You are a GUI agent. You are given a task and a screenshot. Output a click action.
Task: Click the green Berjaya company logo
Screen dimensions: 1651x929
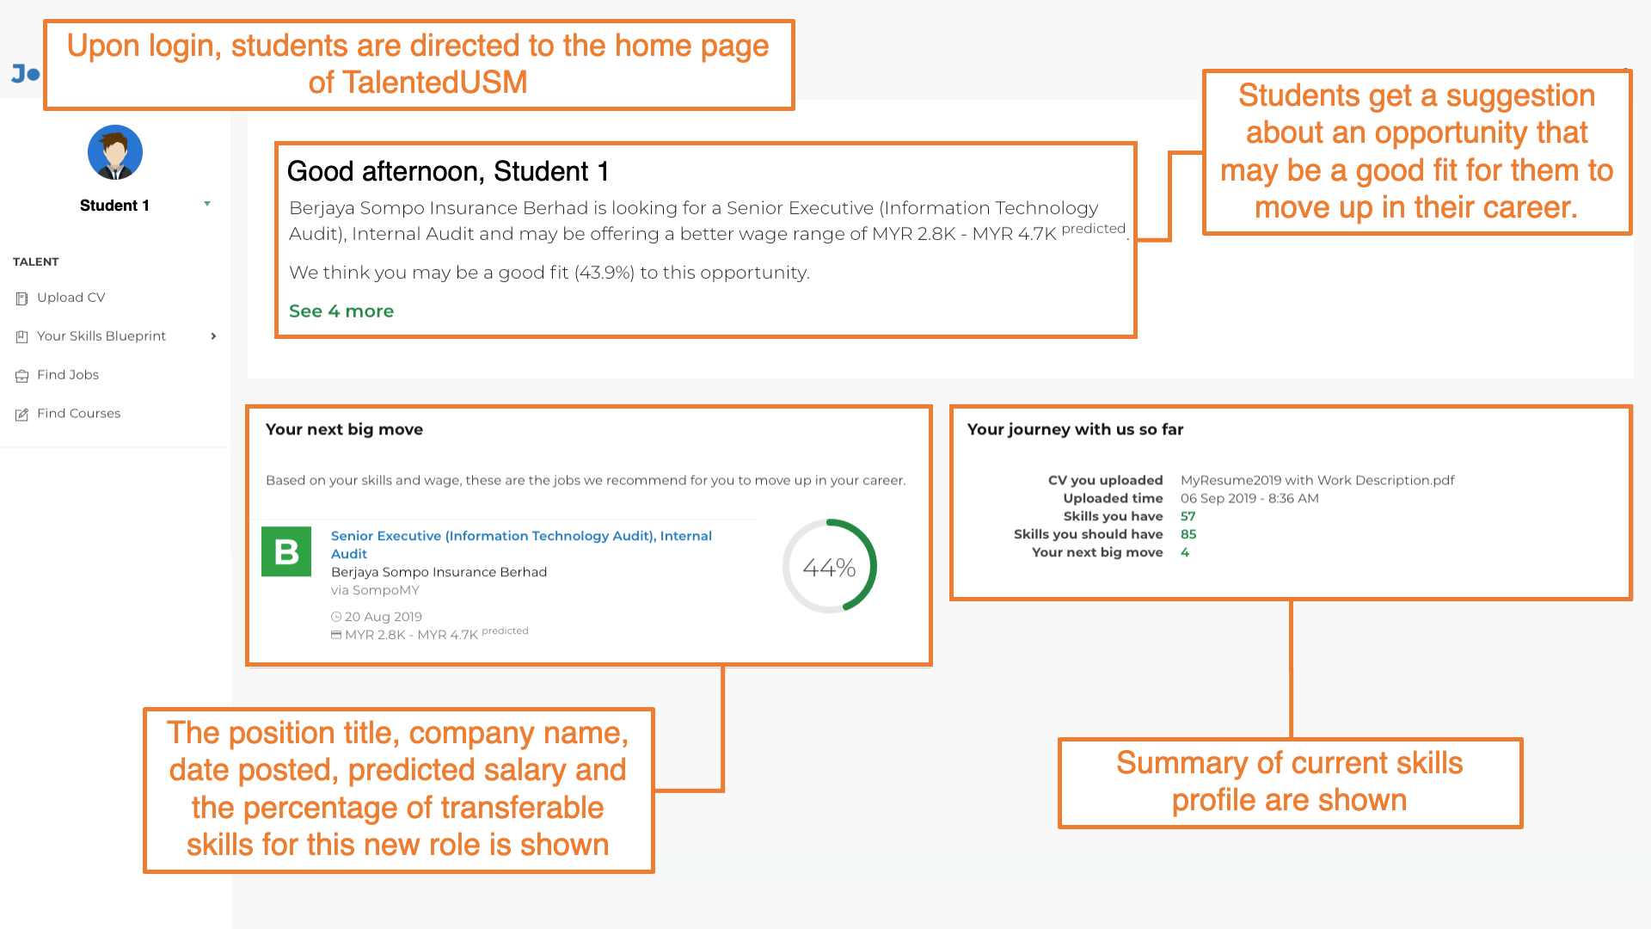click(286, 551)
